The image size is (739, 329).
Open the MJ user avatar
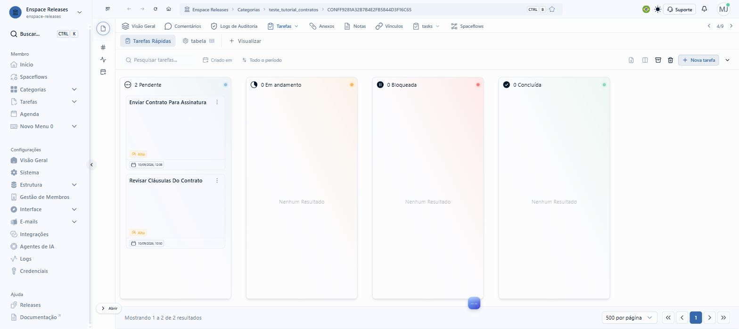click(723, 9)
